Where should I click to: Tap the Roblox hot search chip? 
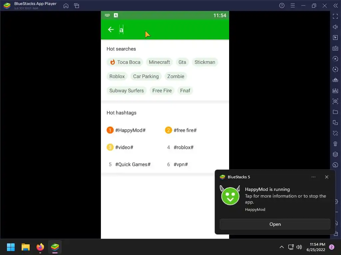click(117, 76)
